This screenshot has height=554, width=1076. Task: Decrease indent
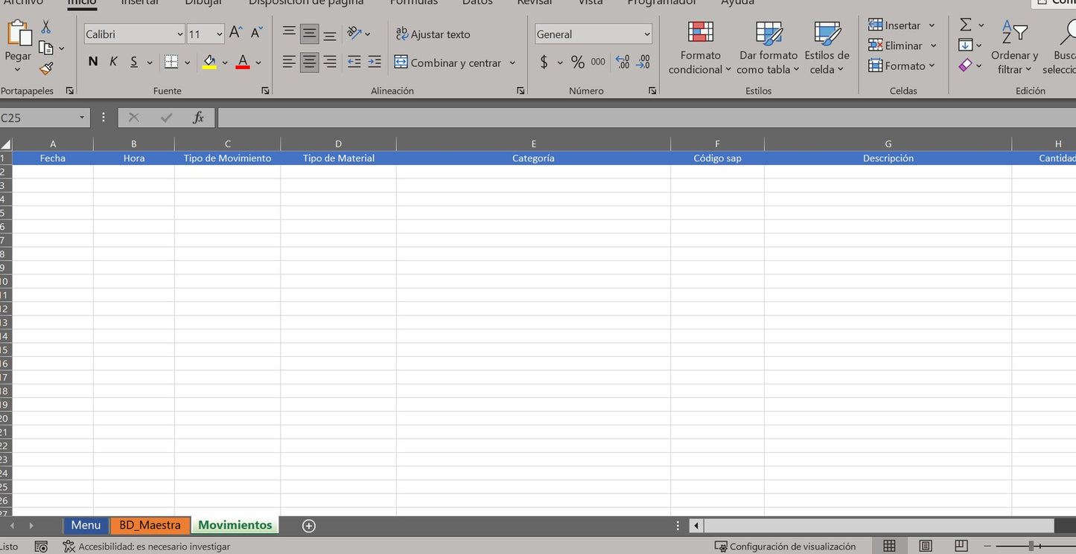coord(354,62)
